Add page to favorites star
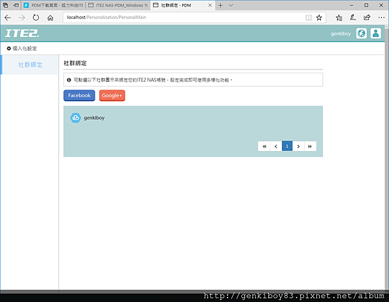 pos(319,17)
